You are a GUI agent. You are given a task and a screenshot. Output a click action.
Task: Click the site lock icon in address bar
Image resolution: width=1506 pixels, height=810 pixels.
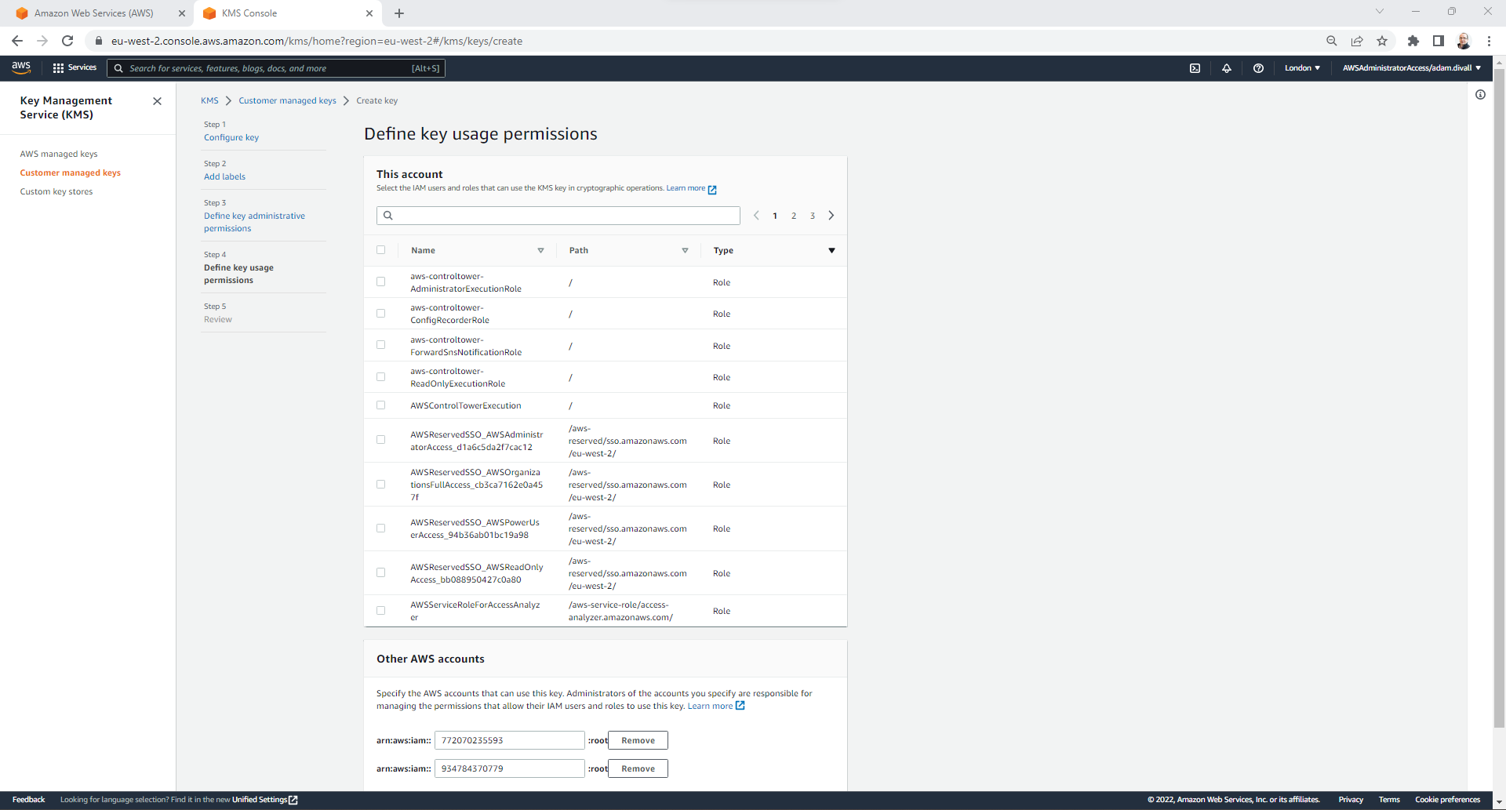point(99,41)
